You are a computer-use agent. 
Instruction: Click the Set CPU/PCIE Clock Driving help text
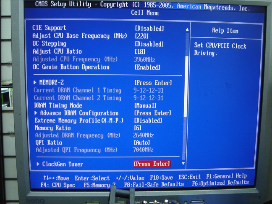point(220,50)
